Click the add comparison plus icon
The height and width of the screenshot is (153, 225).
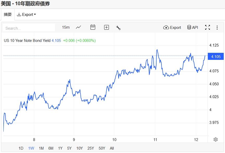coord(107,27)
